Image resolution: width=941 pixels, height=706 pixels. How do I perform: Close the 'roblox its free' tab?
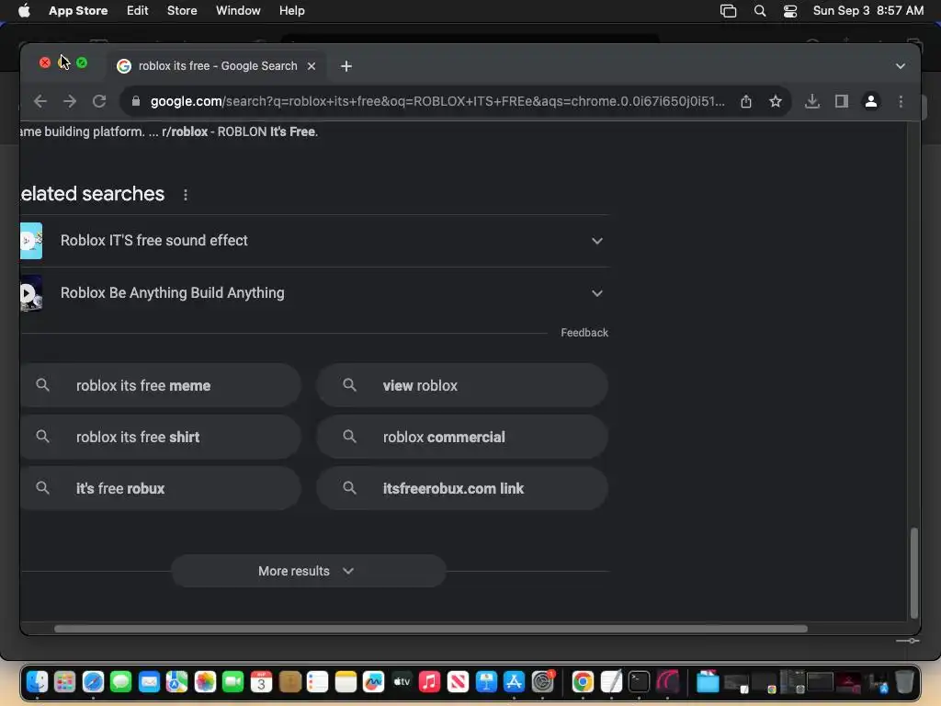pyautogui.click(x=312, y=66)
